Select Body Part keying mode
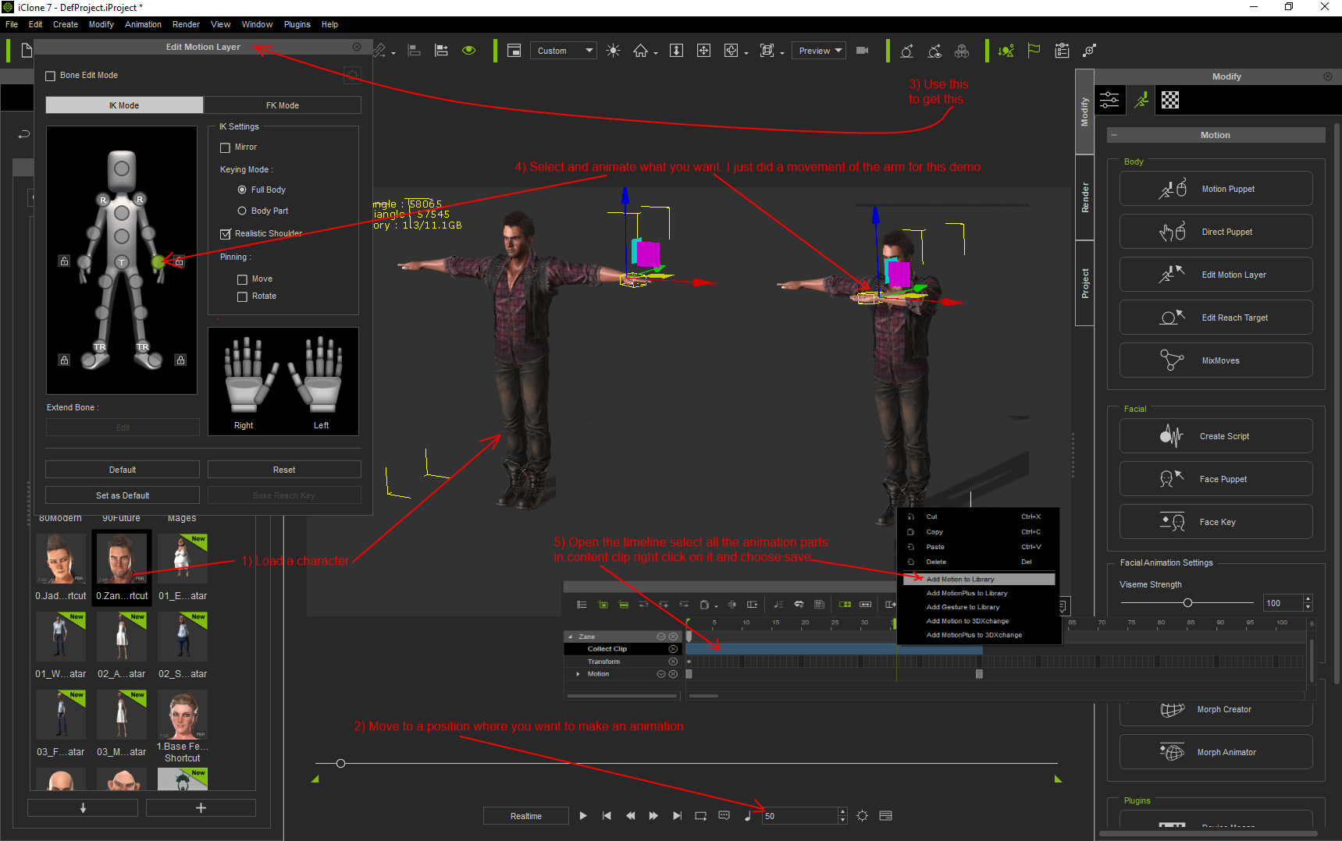Image resolution: width=1342 pixels, height=841 pixels. pos(242,211)
